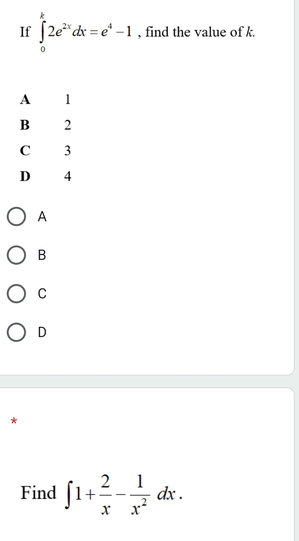Click the 'e^4 − 1' result expression
This screenshot has width=299, height=541.
pyautogui.click(x=116, y=32)
